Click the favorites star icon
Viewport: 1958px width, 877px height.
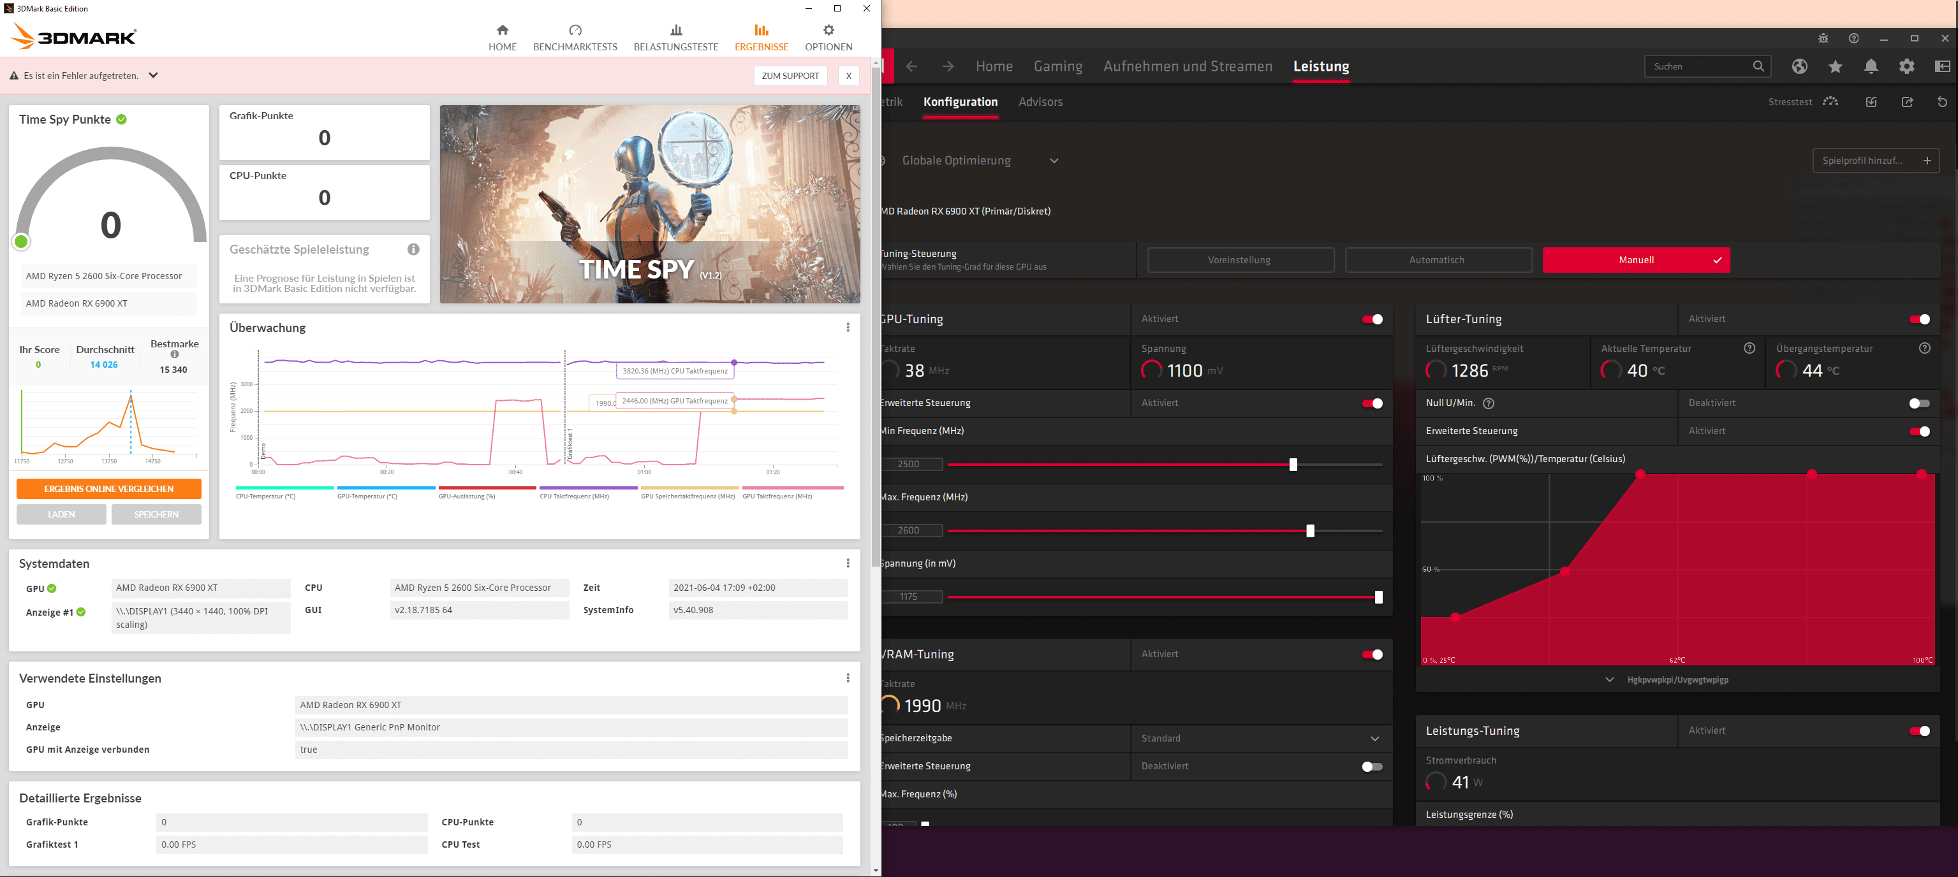point(1835,67)
